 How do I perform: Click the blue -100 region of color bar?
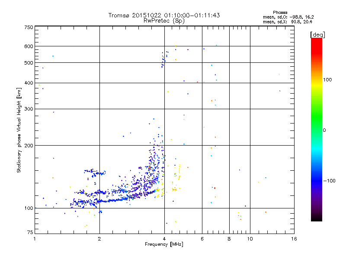[x=317, y=180]
